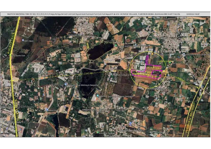Select the Pandit map pin
The image size is (211, 149).
click(x=47, y=110)
